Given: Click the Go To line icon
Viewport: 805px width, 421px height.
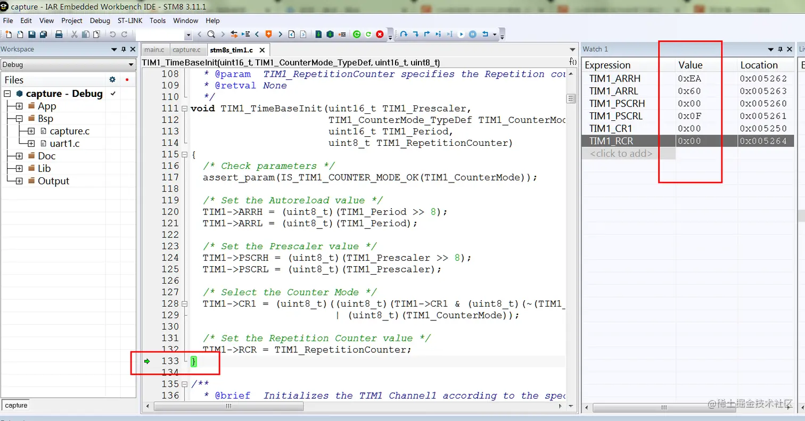Looking at the screenshot, I should (245, 34).
